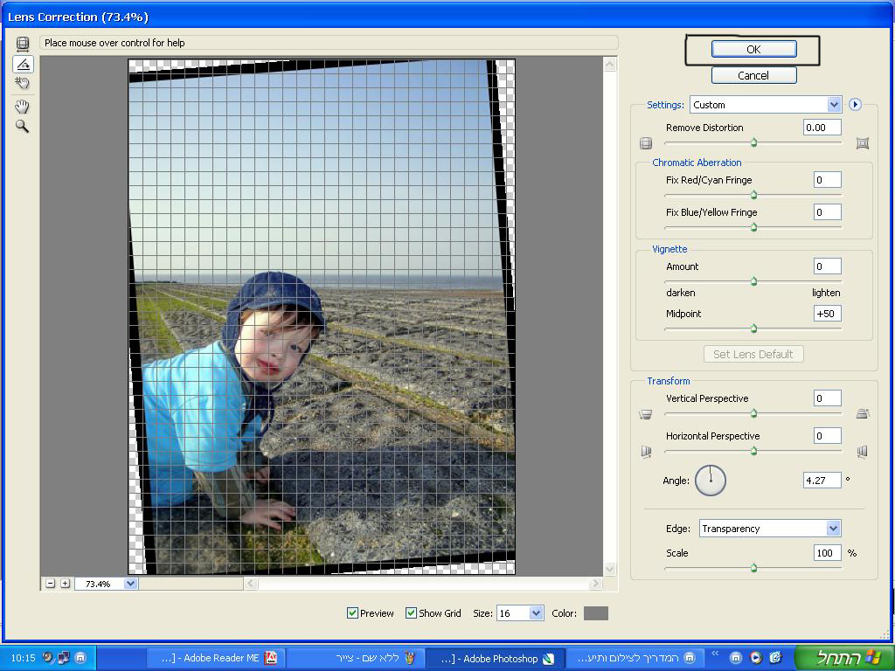Expand the quick launch chevron
This screenshot has width=895, height=671.
pos(715,654)
